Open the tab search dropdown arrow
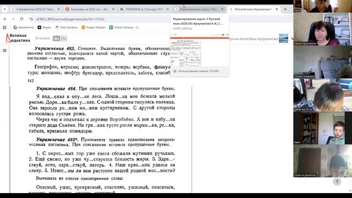 pyautogui.click(x=4, y=9)
